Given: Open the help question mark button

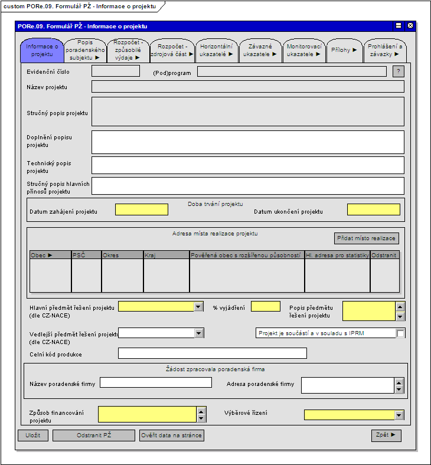Looking at the screenshot, I should pyautogui.click(x=399, y=71).
